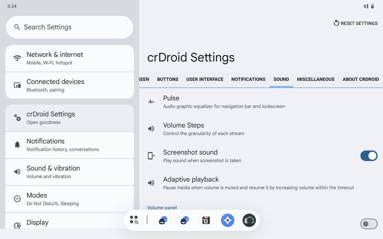Screen dimensions: 383x239
Task: Click the Adaptive playback title text
Action: [191, 179]
